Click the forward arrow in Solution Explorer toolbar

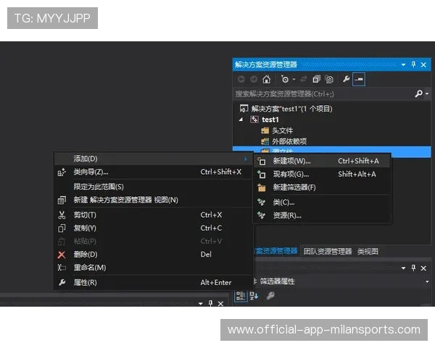coord(254,80)
